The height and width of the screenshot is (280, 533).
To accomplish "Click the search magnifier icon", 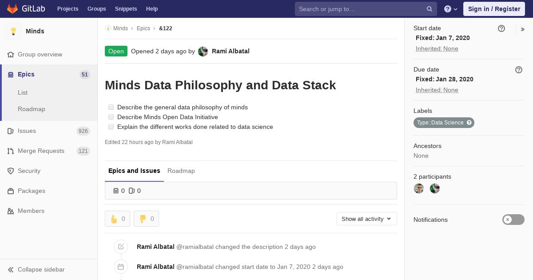I will point(430,9).
